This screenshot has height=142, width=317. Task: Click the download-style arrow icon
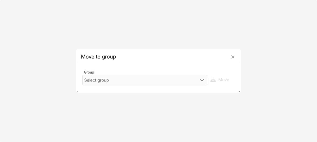(x=213, y=80)
